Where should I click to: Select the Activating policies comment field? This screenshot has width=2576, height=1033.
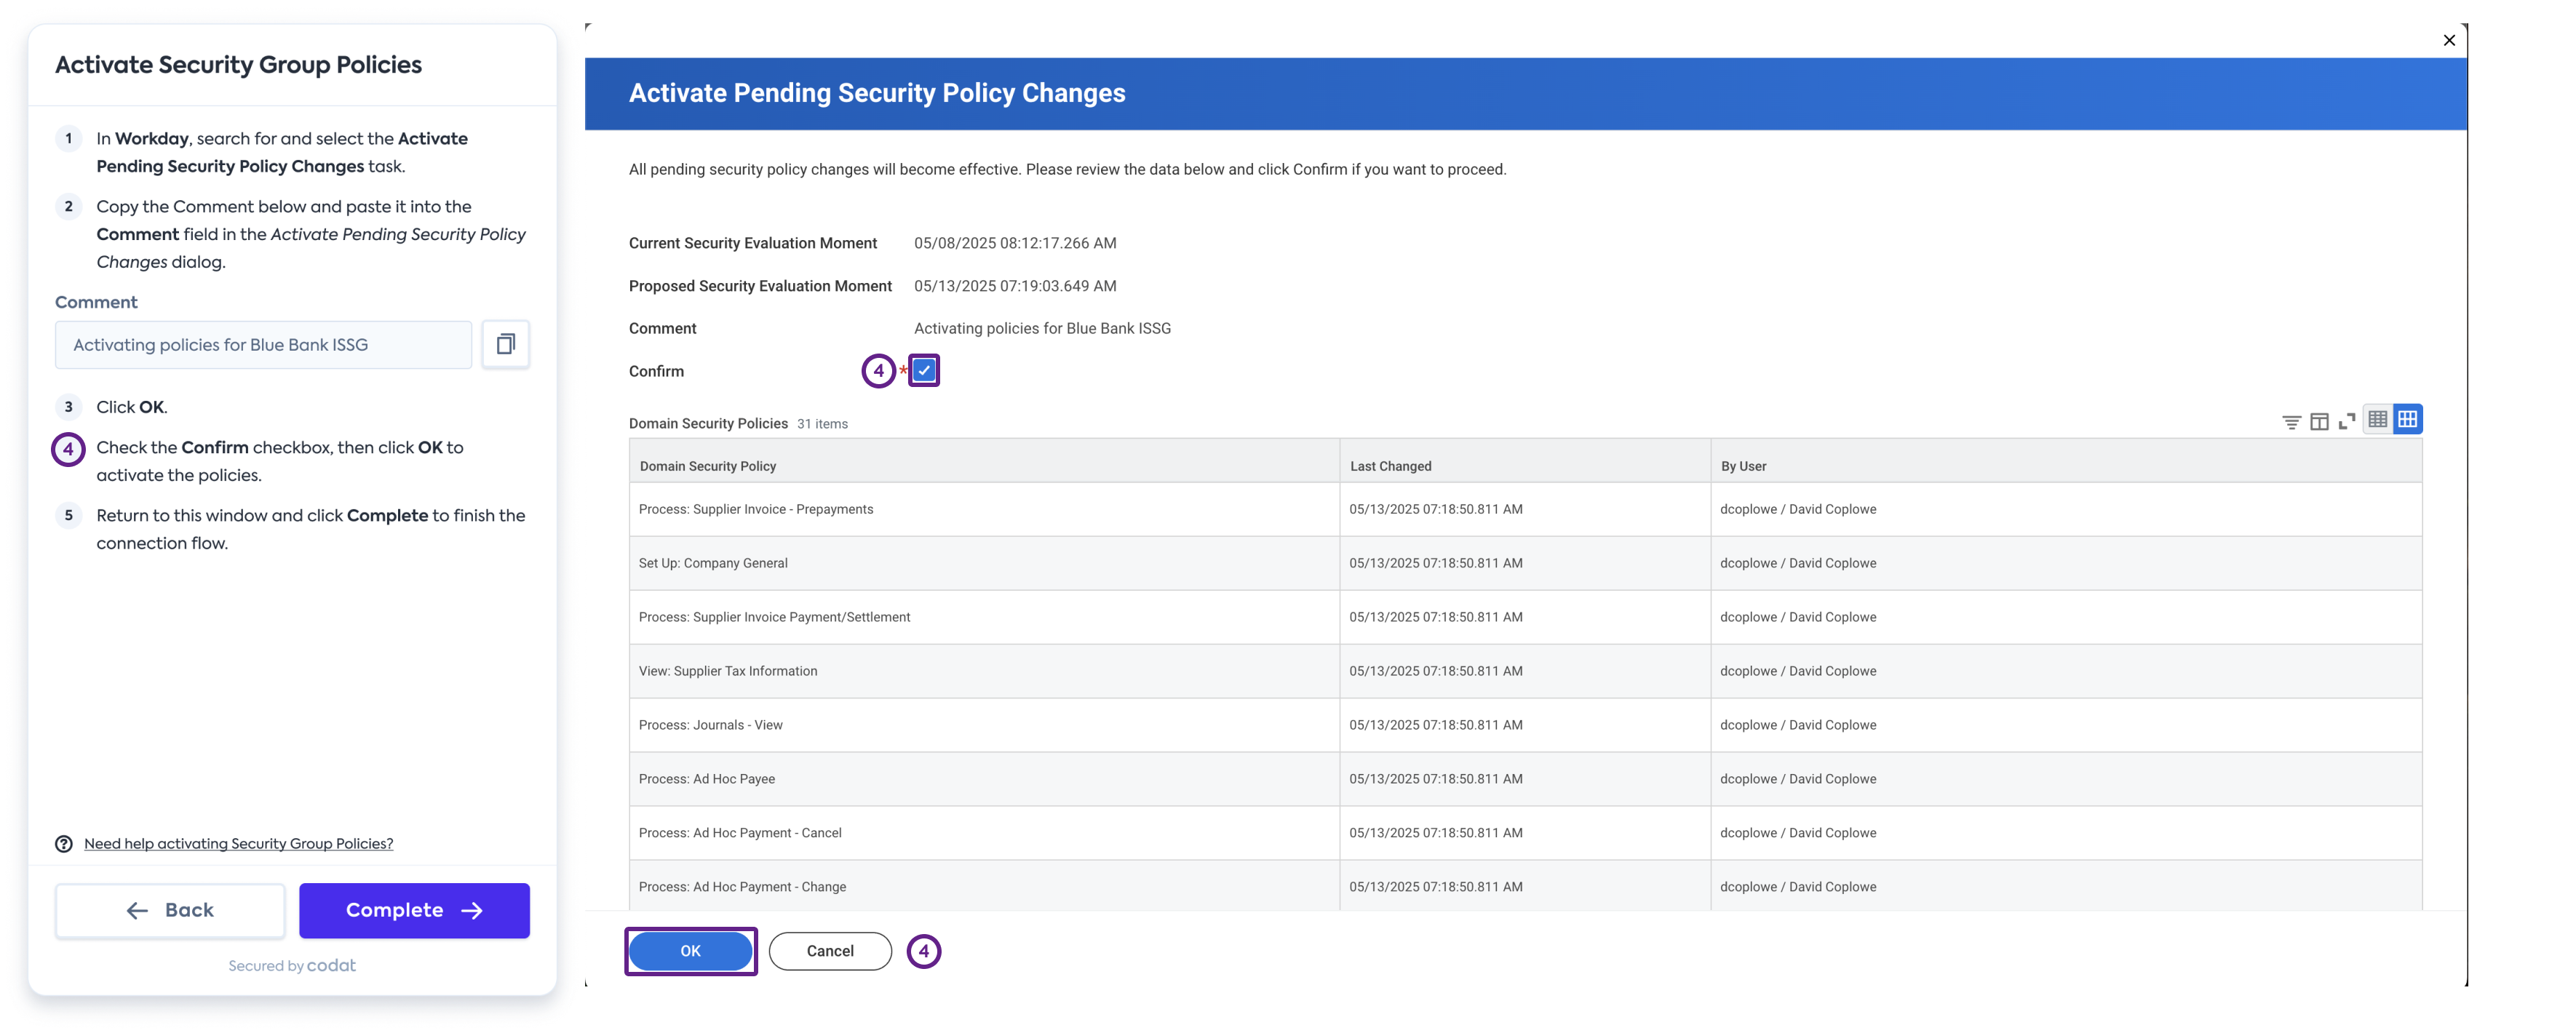point(263,344)
